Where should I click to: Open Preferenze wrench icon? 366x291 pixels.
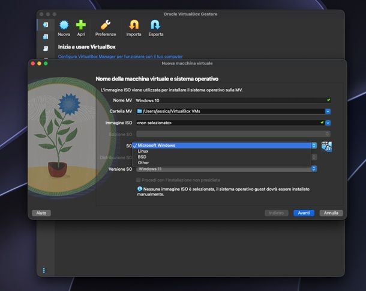(106, 25)
